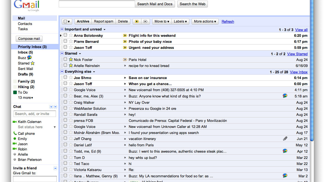
Task: Tick the Craig Walker email checkbox
Action: 65,102
